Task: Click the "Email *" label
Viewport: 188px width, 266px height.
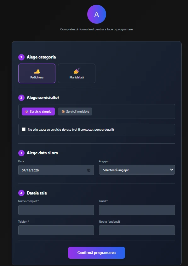Action: (x=103, y=201)
